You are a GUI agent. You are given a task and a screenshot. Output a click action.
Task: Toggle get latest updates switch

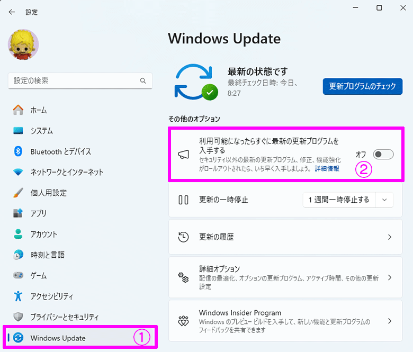[x=383, y=154]
